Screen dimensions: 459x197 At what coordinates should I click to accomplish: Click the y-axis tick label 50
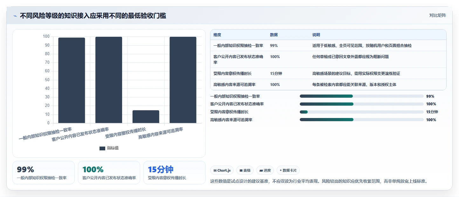coord(47,80)
